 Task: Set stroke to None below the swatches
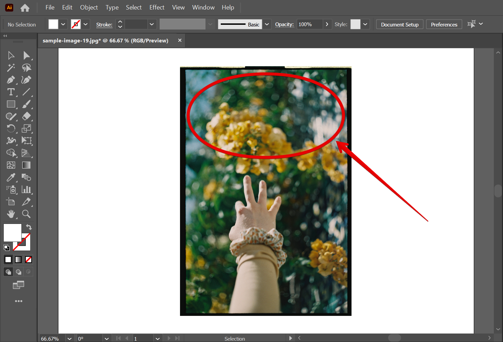(x=29, y=259)
